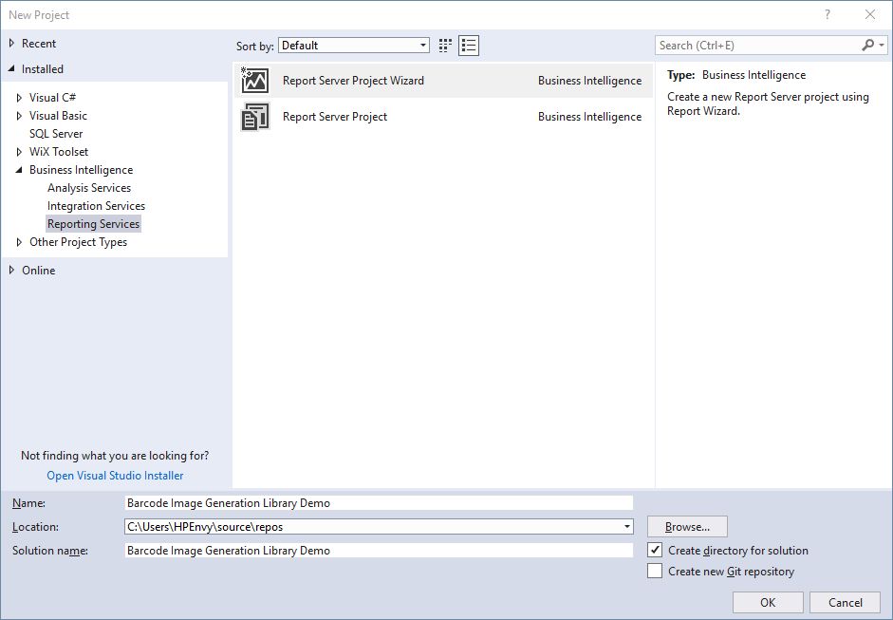Select the Installed label
The width and height of the screenshot is (893, 620).
[x=42, y=69]
